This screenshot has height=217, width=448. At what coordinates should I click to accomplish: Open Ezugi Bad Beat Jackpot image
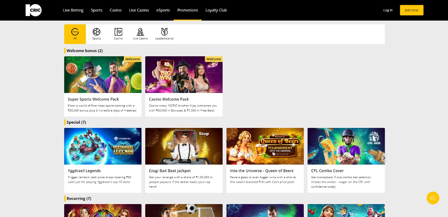(x=184, y=146)
